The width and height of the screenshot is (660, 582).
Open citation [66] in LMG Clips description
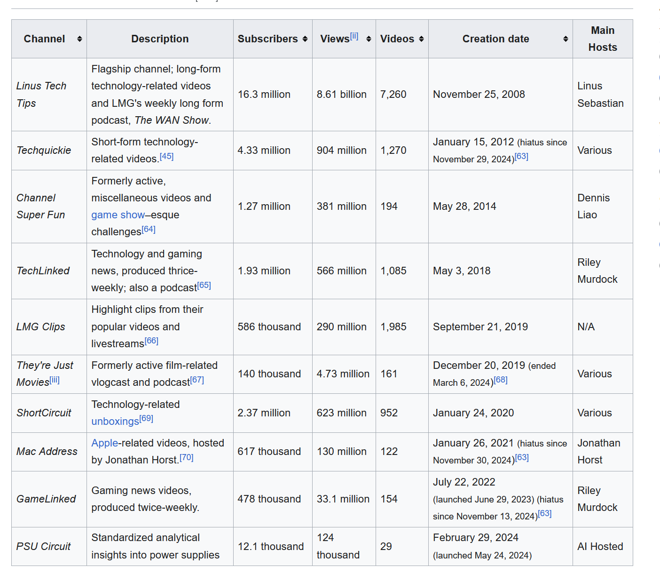(151, 341)
